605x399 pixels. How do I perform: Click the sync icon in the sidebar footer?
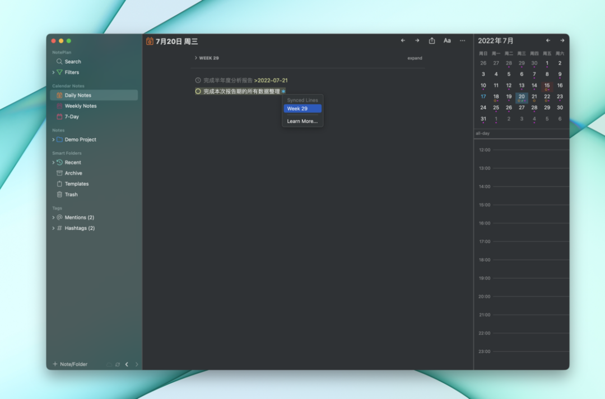point(118,364)
